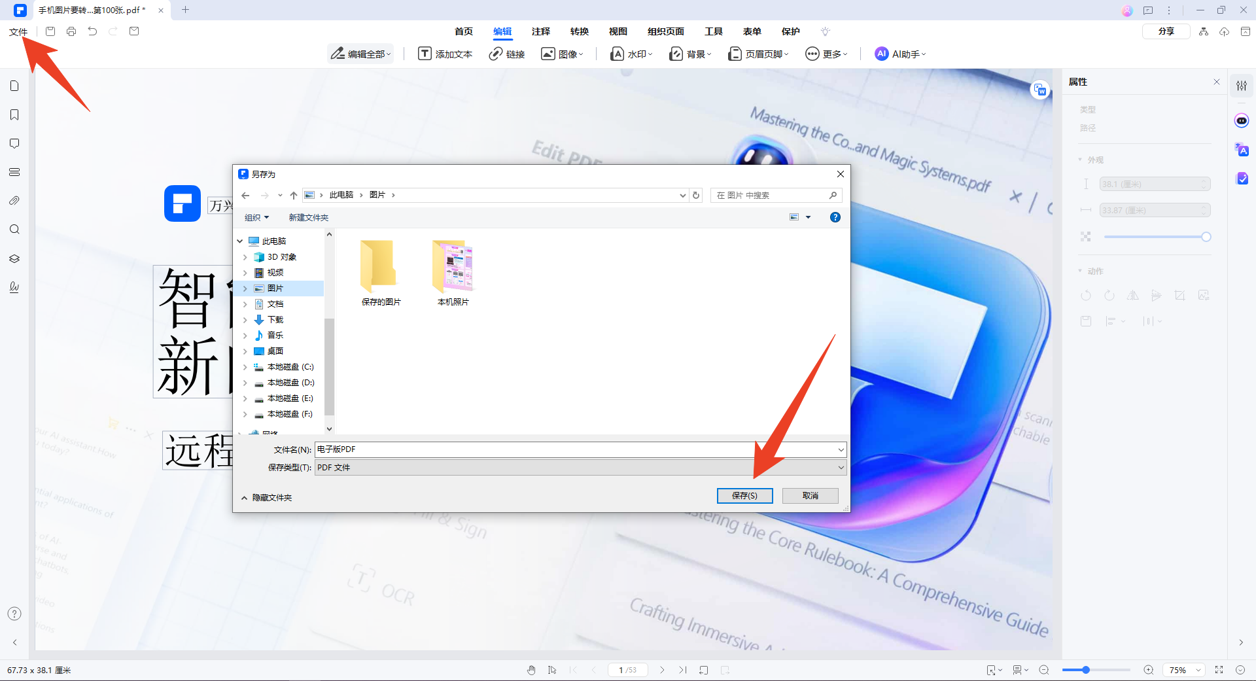Click the save icon in the top toolbar
This screenshot has width=1256, height=681.
(x=50, y=31)
